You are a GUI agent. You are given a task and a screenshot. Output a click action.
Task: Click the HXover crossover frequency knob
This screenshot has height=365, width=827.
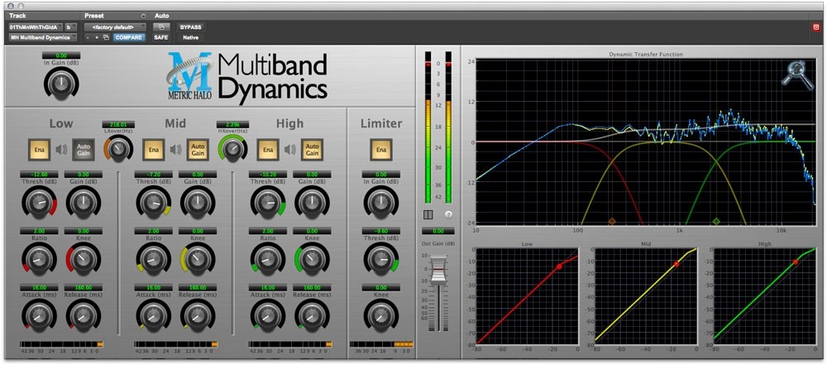232,148
